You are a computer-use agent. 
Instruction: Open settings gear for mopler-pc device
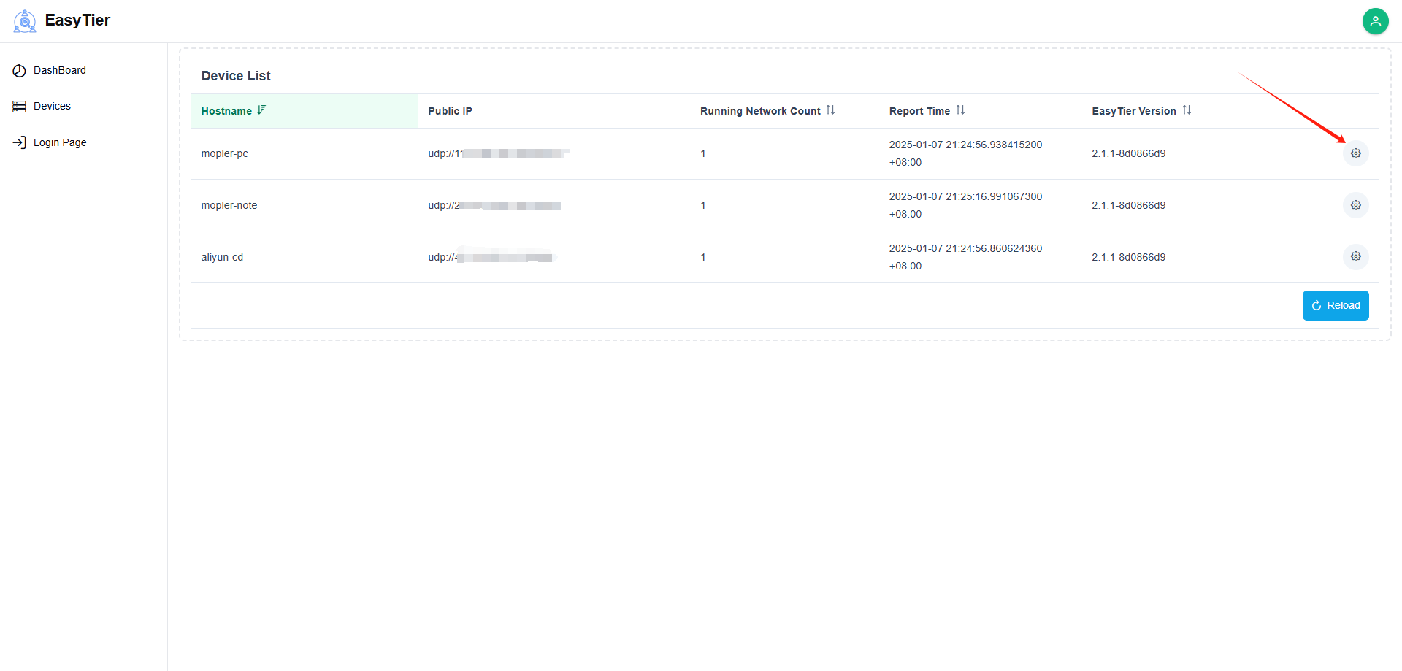tap(1355, 153)
